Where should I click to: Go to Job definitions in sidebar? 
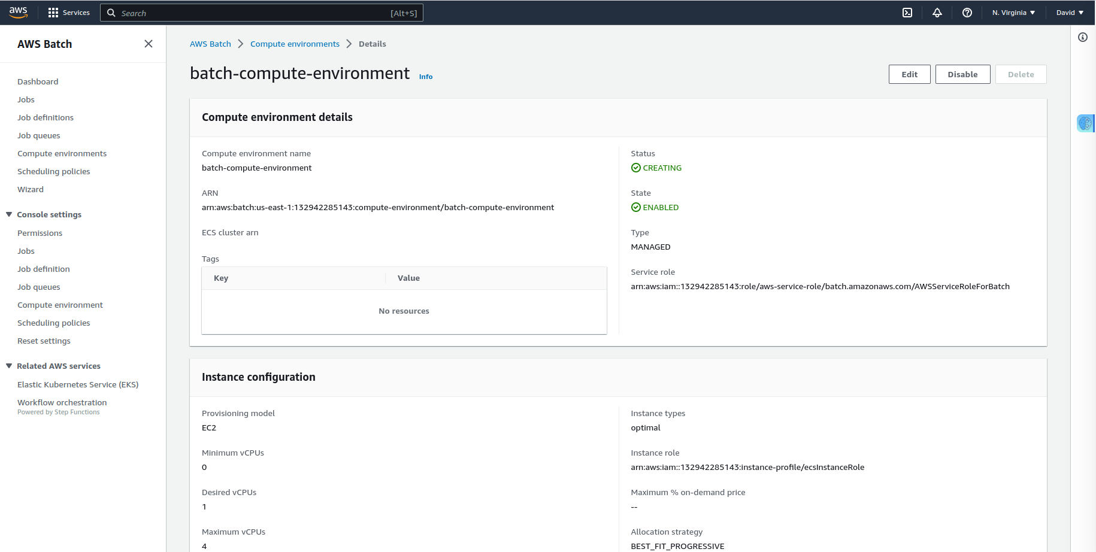point(46,117)
